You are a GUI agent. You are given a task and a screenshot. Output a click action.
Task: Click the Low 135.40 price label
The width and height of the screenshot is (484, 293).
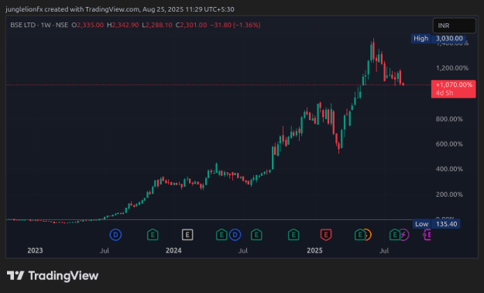pyautogui.click(x=437, y=224)
